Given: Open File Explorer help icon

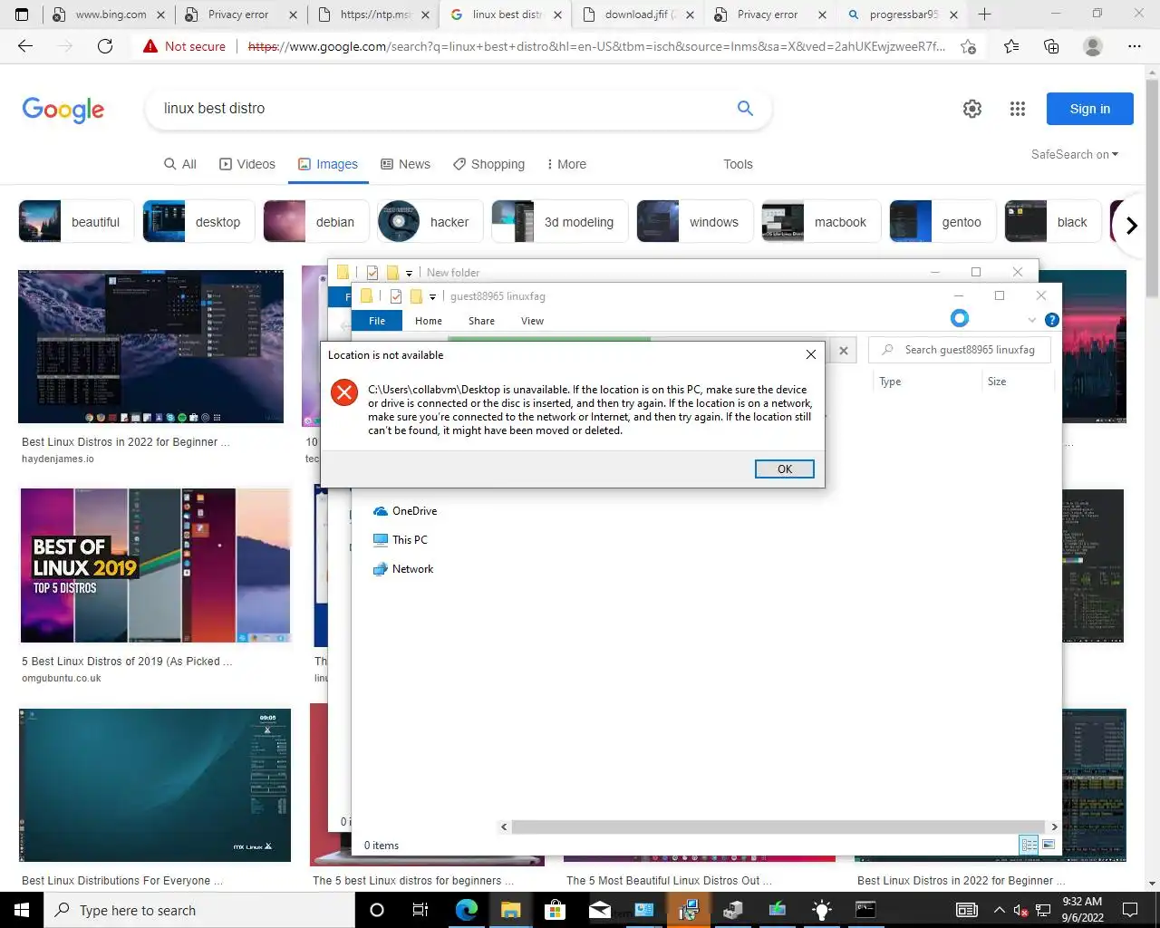Looking at the screenshot, I should [x=1052, y=320].
